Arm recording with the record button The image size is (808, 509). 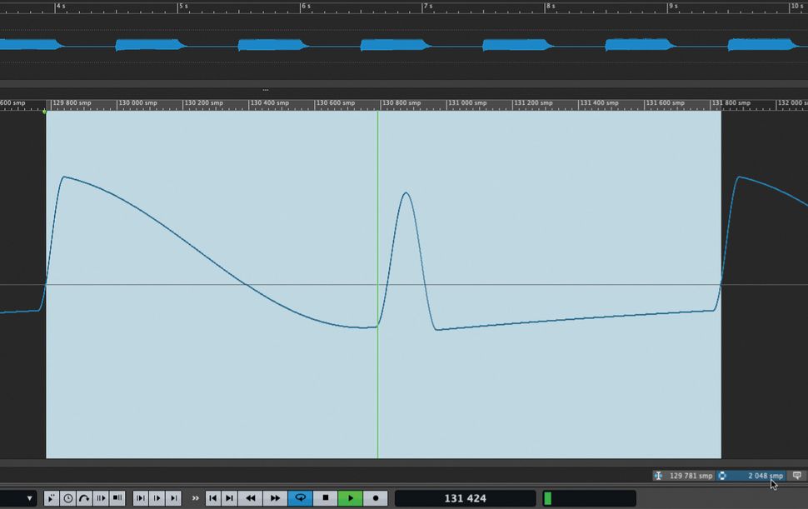pos(375,497)
